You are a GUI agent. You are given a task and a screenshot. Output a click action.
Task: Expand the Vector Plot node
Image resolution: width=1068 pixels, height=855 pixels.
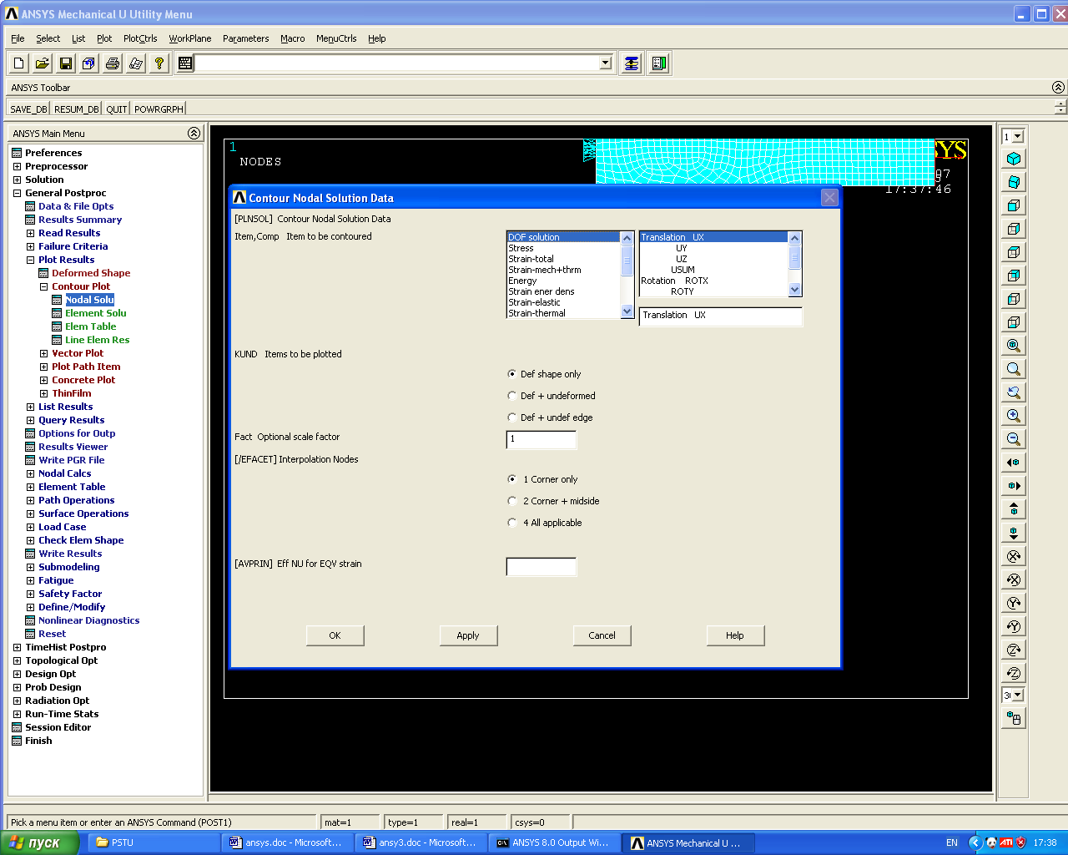click(x=43, y=353)
